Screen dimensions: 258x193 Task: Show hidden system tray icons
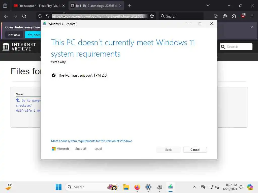[x=195, y=187]
